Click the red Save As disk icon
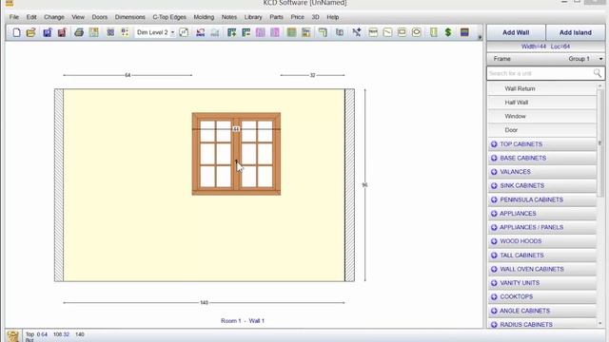Viewport: 609px width, 342px height. point(62,32)
